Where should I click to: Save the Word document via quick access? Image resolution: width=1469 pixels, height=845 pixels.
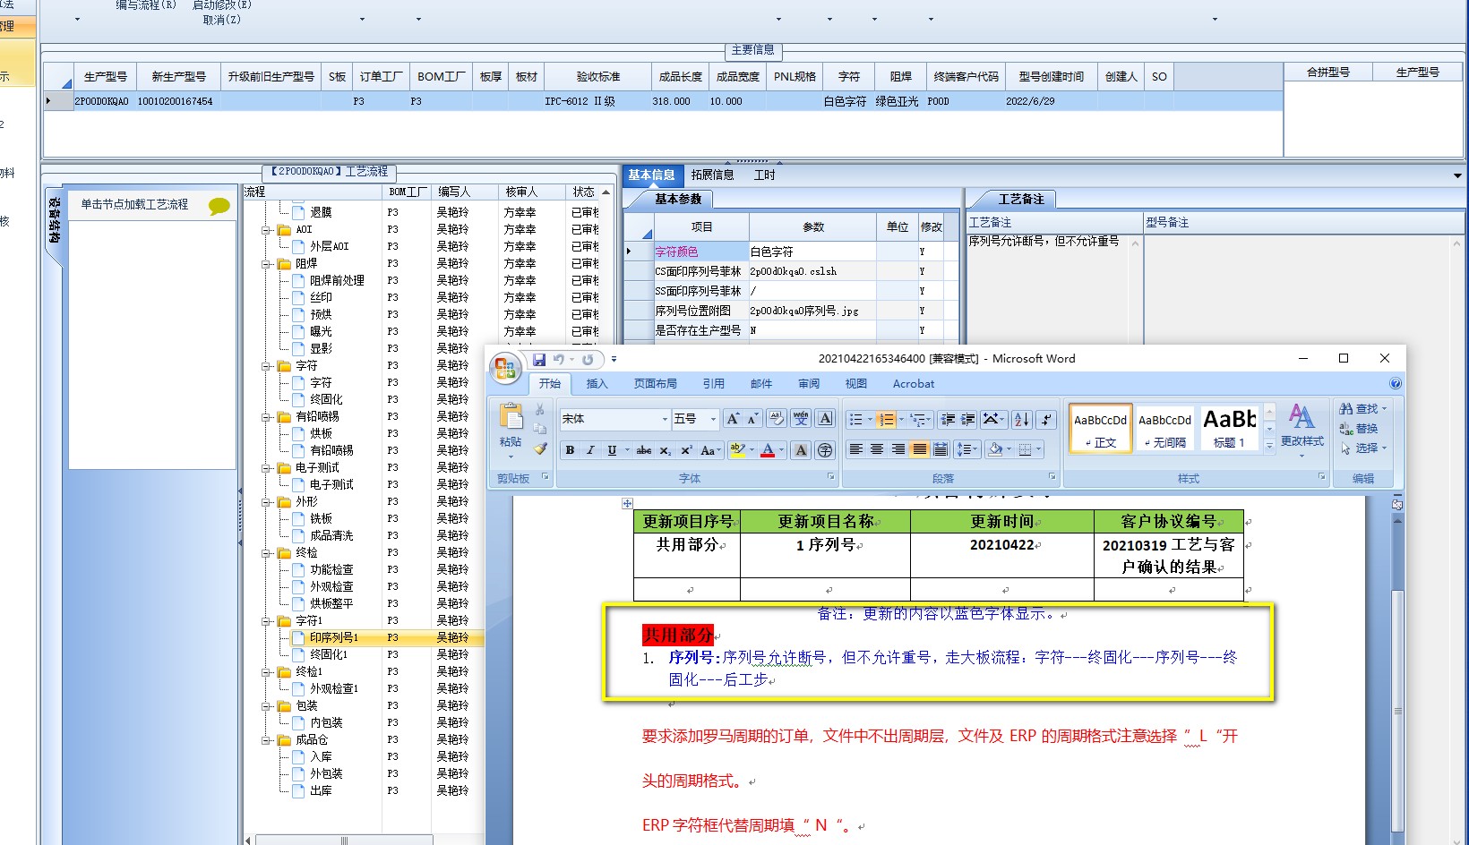point(539,359)
